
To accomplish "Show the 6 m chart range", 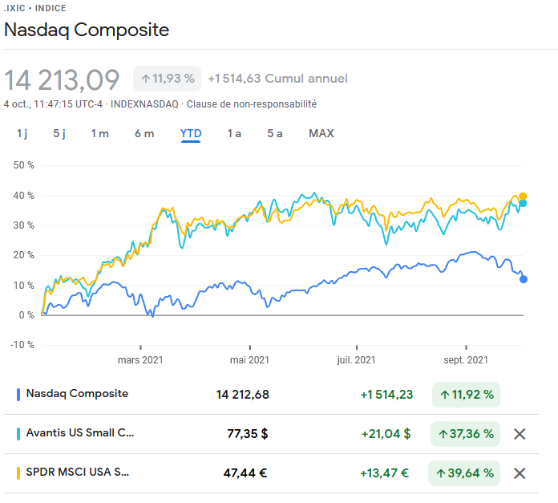I will coord(144,133).
